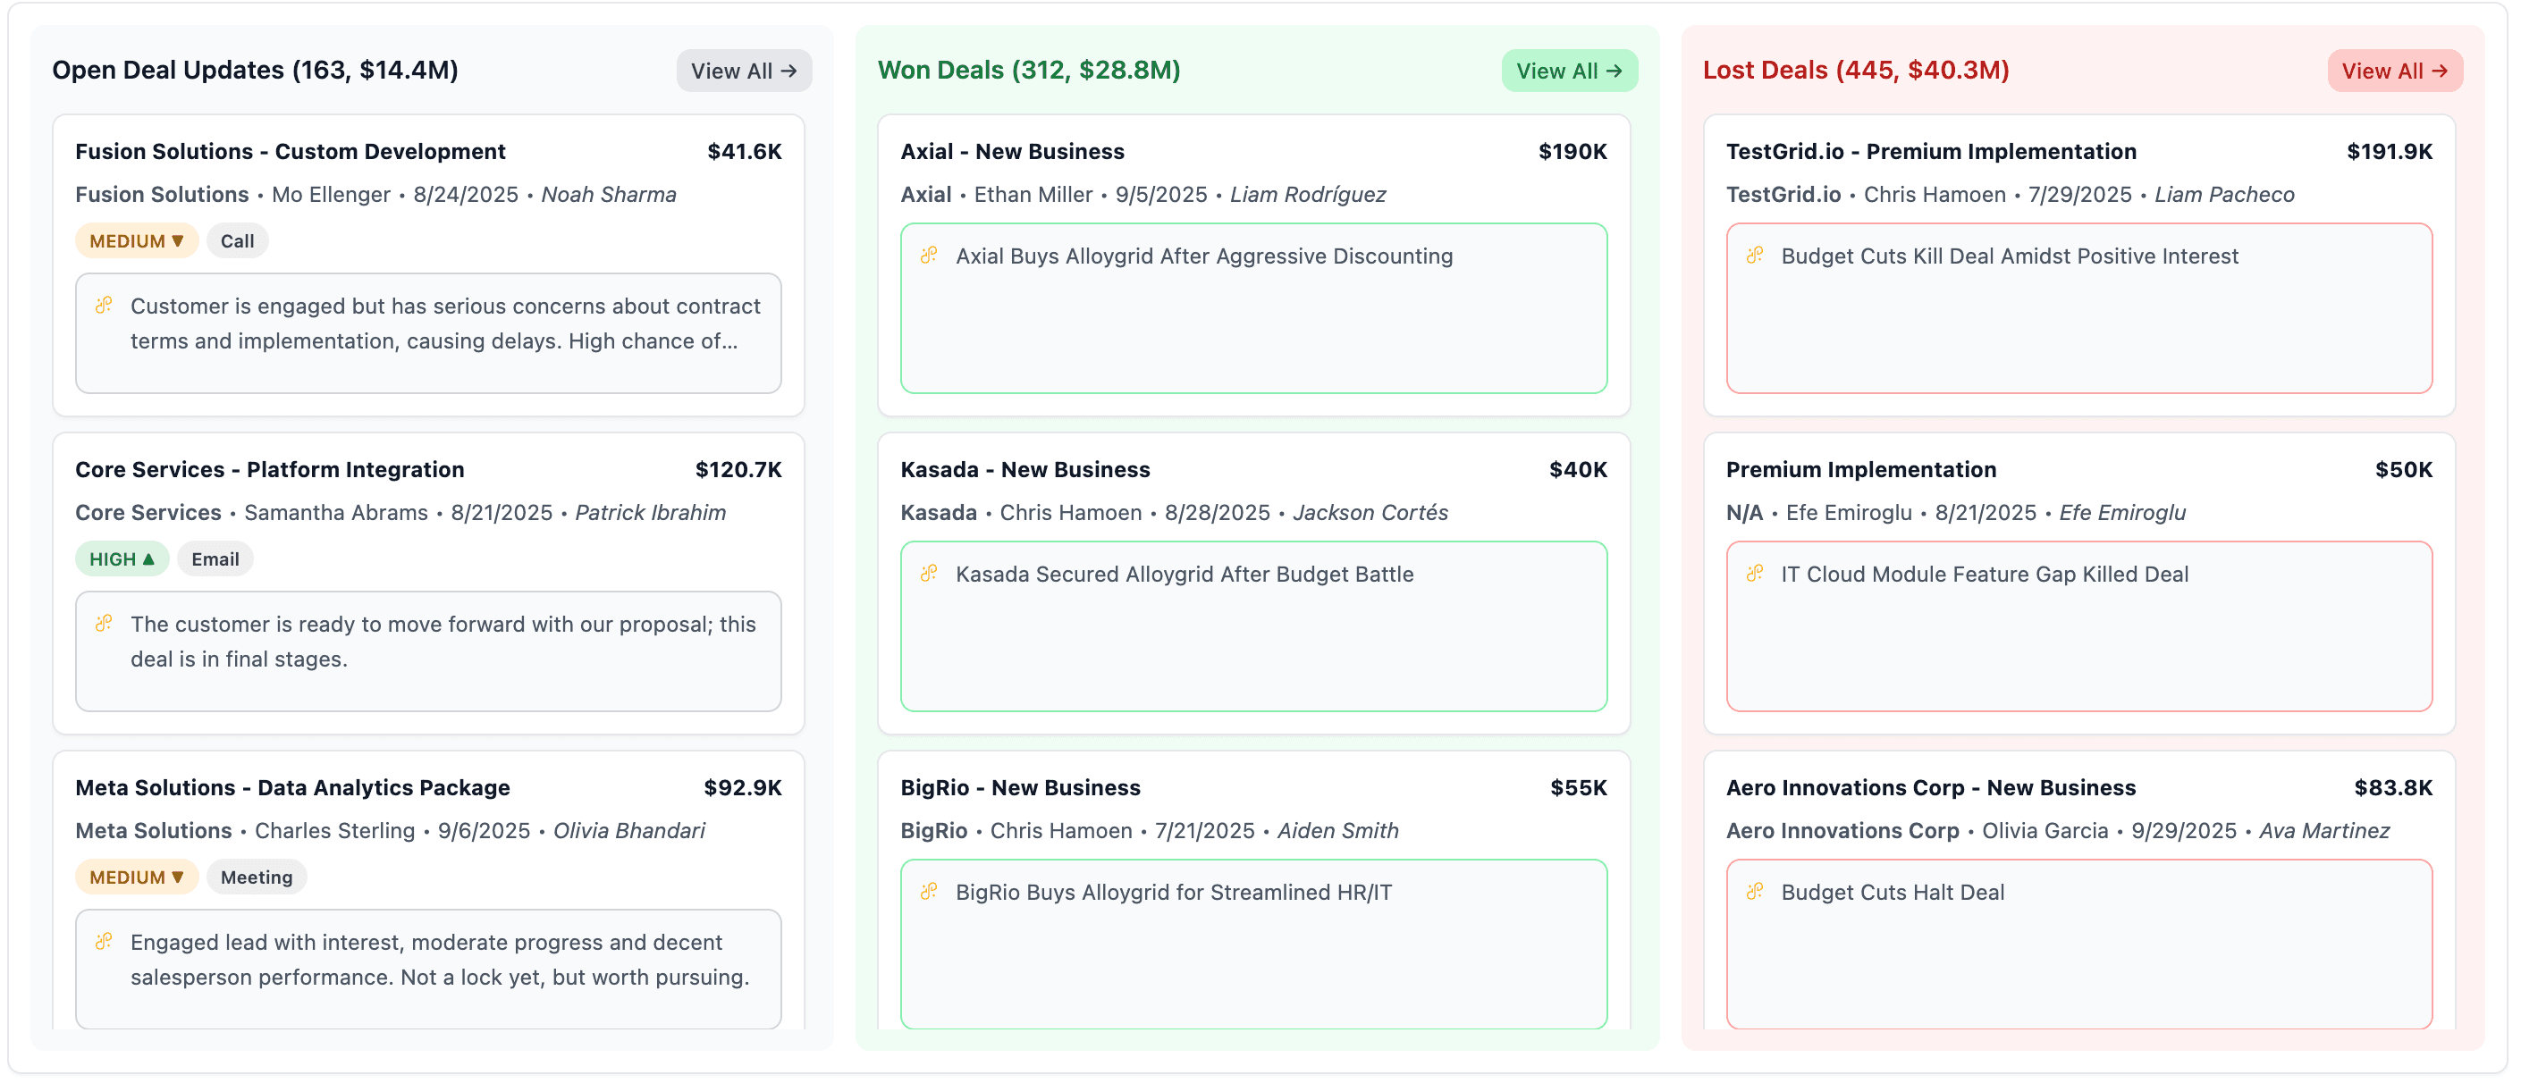This screenshot has height=1083, width=2521.
Task: Open MEDIUM priority dropdown on Fusion Solutions
Action: coord(137,239)
